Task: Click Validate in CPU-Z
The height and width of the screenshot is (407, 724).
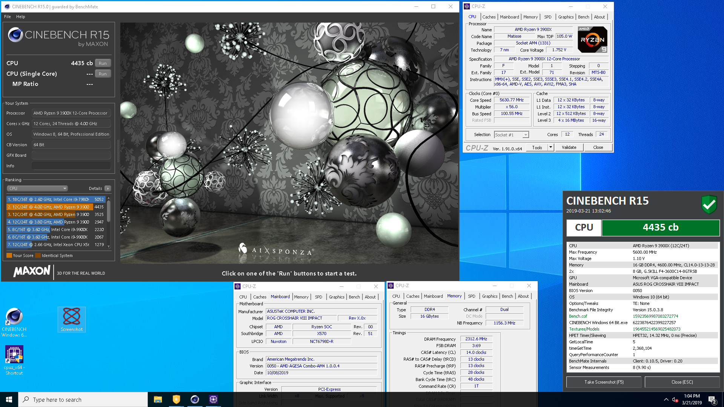Action: coord(569,147)
